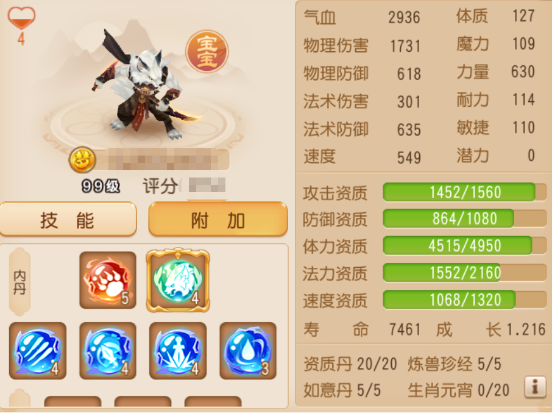Tap the blue water-drop skill orb

248,351
